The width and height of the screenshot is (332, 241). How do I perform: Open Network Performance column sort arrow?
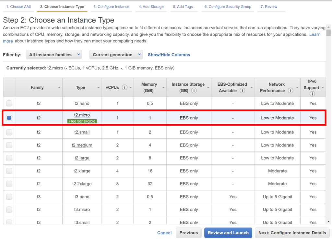[297, 88]
